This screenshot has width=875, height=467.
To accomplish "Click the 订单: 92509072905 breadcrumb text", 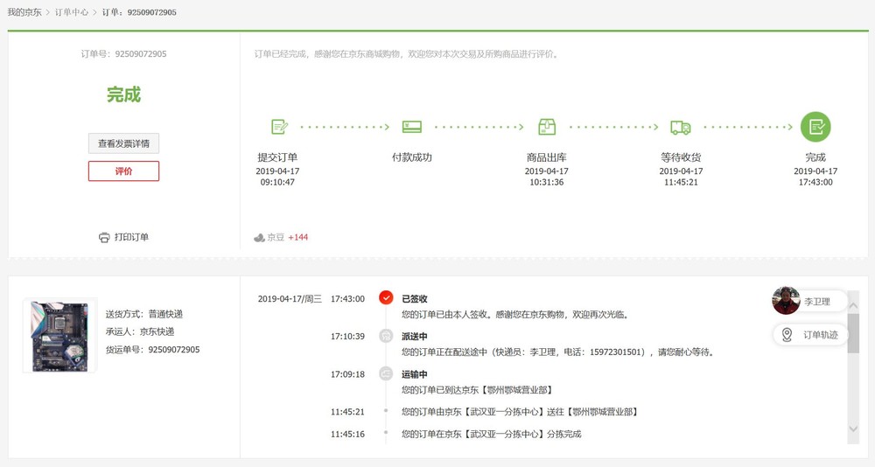I will [x=139, y=12].
